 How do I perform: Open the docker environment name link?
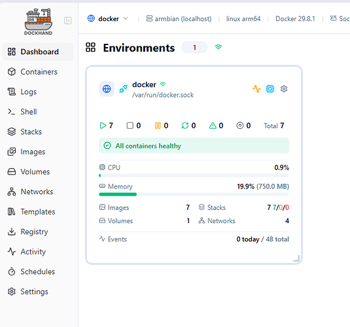point(144,84)
